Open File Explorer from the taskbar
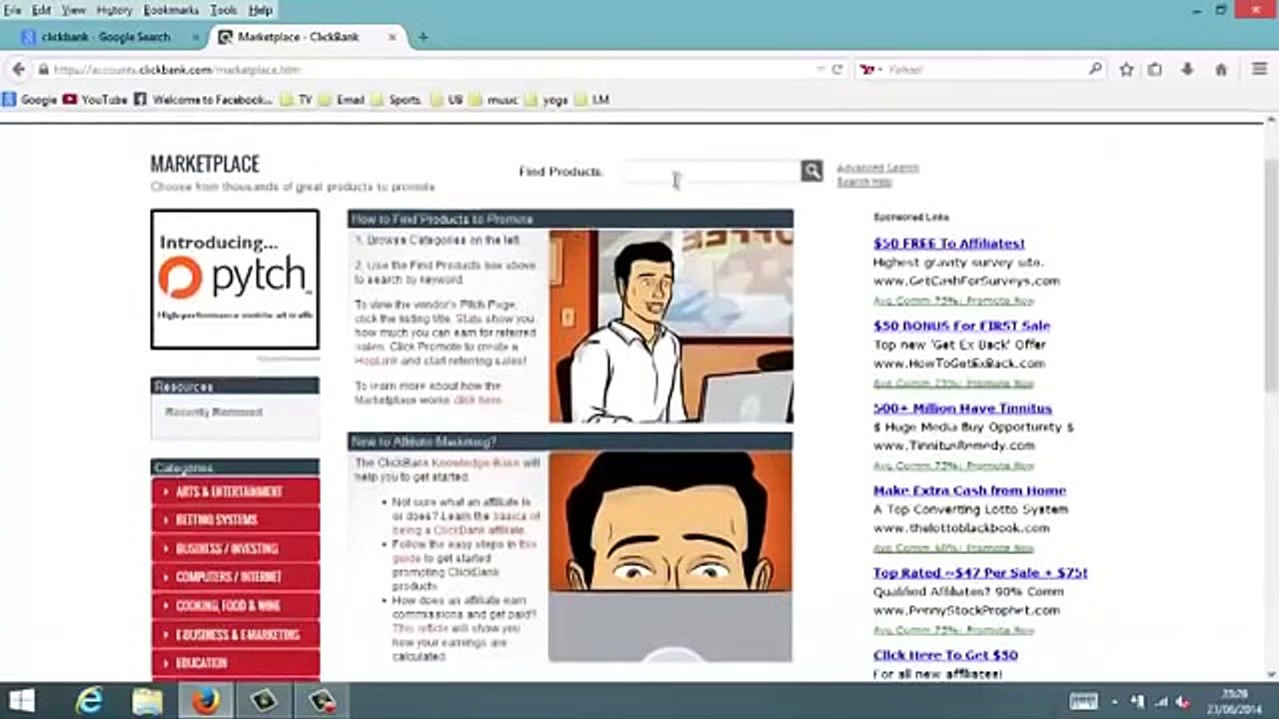 [147, 701]
